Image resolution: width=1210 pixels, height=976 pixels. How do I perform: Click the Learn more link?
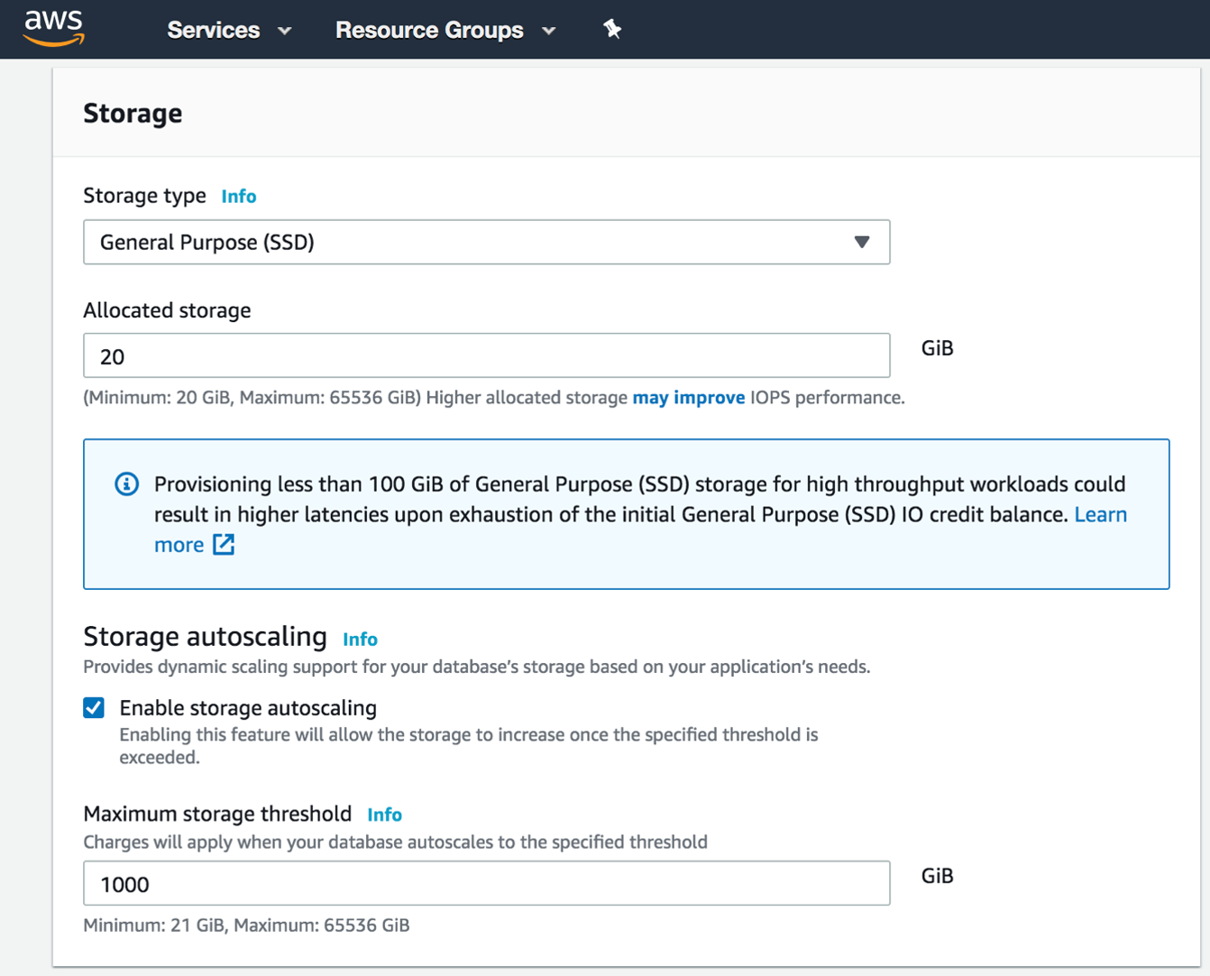pos(1100,514)
